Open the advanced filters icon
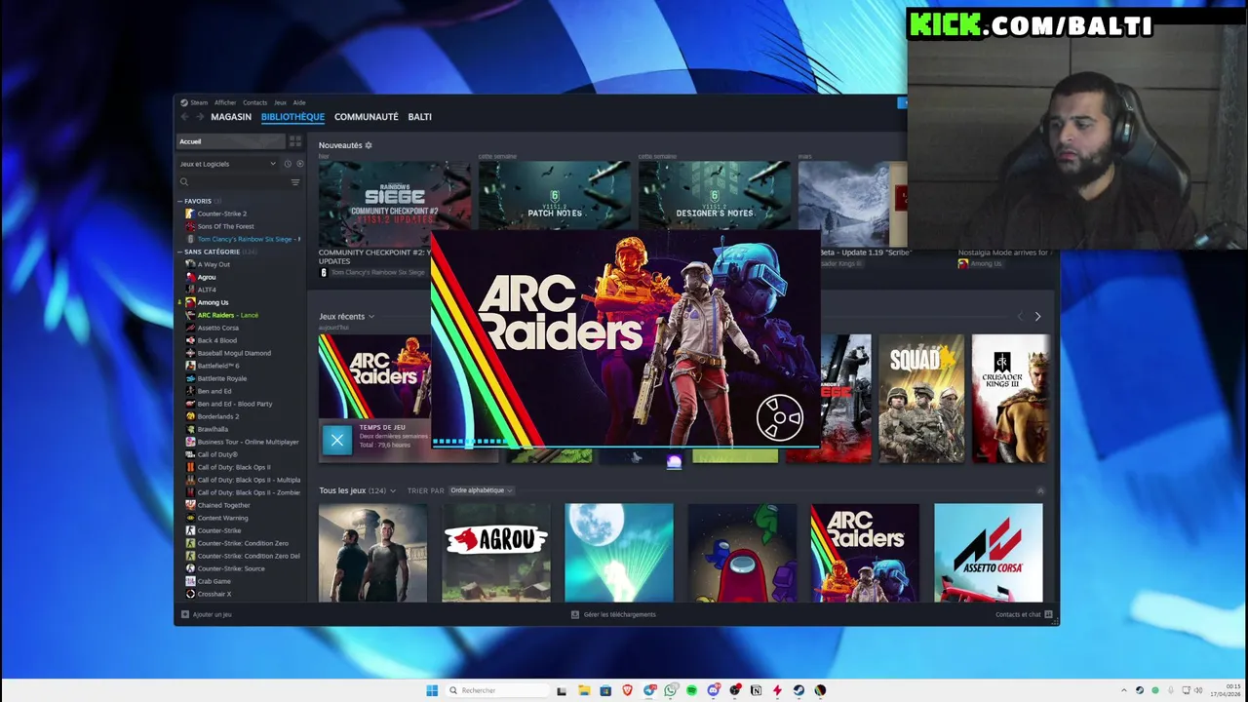This screenshot has height=702, width=1248. [295, 182]
